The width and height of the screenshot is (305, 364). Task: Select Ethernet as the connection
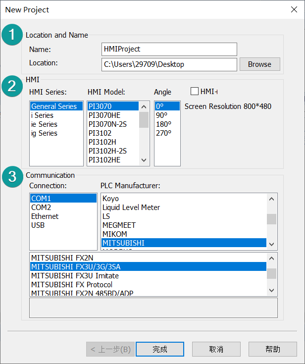pos(45,216)
